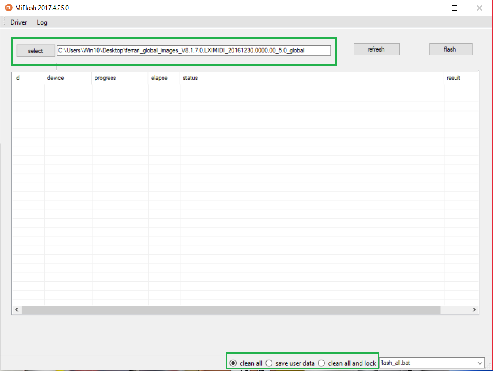Click the result column header
493x371 pixels.
point(461,78)
